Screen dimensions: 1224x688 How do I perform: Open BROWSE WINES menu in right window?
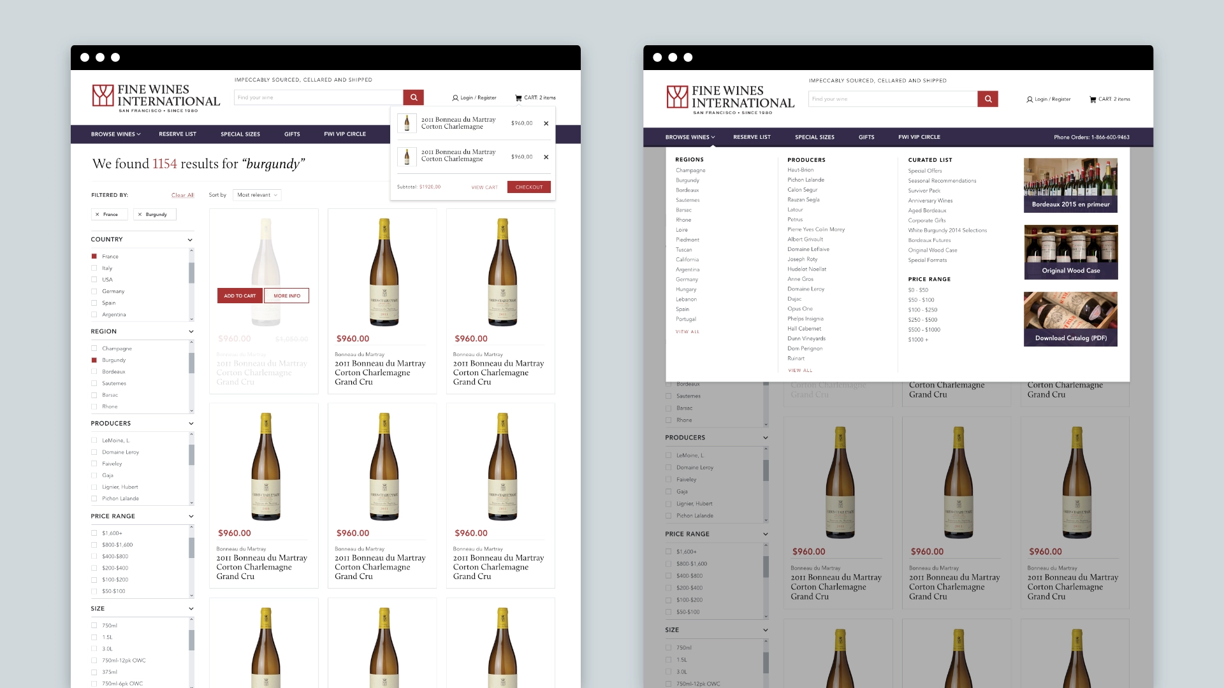tap(690, 137)
